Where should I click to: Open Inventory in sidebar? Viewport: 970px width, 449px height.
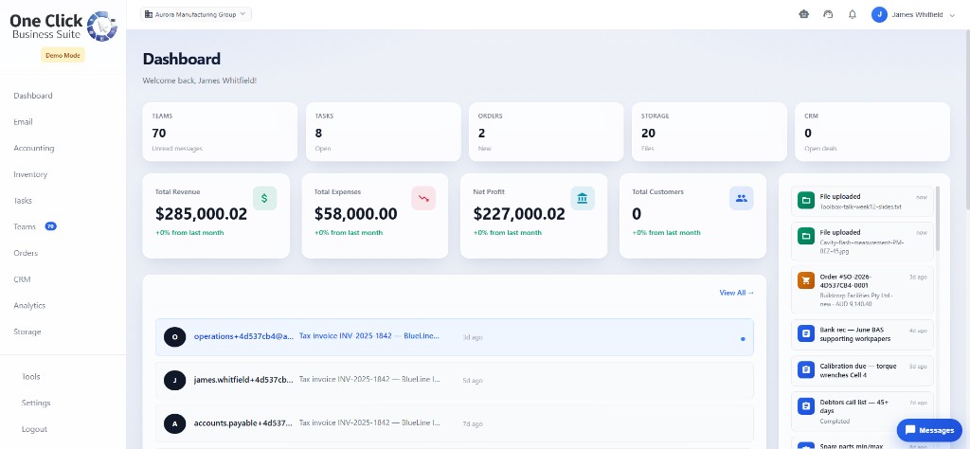pyautogui.click(x=30, y=174)
